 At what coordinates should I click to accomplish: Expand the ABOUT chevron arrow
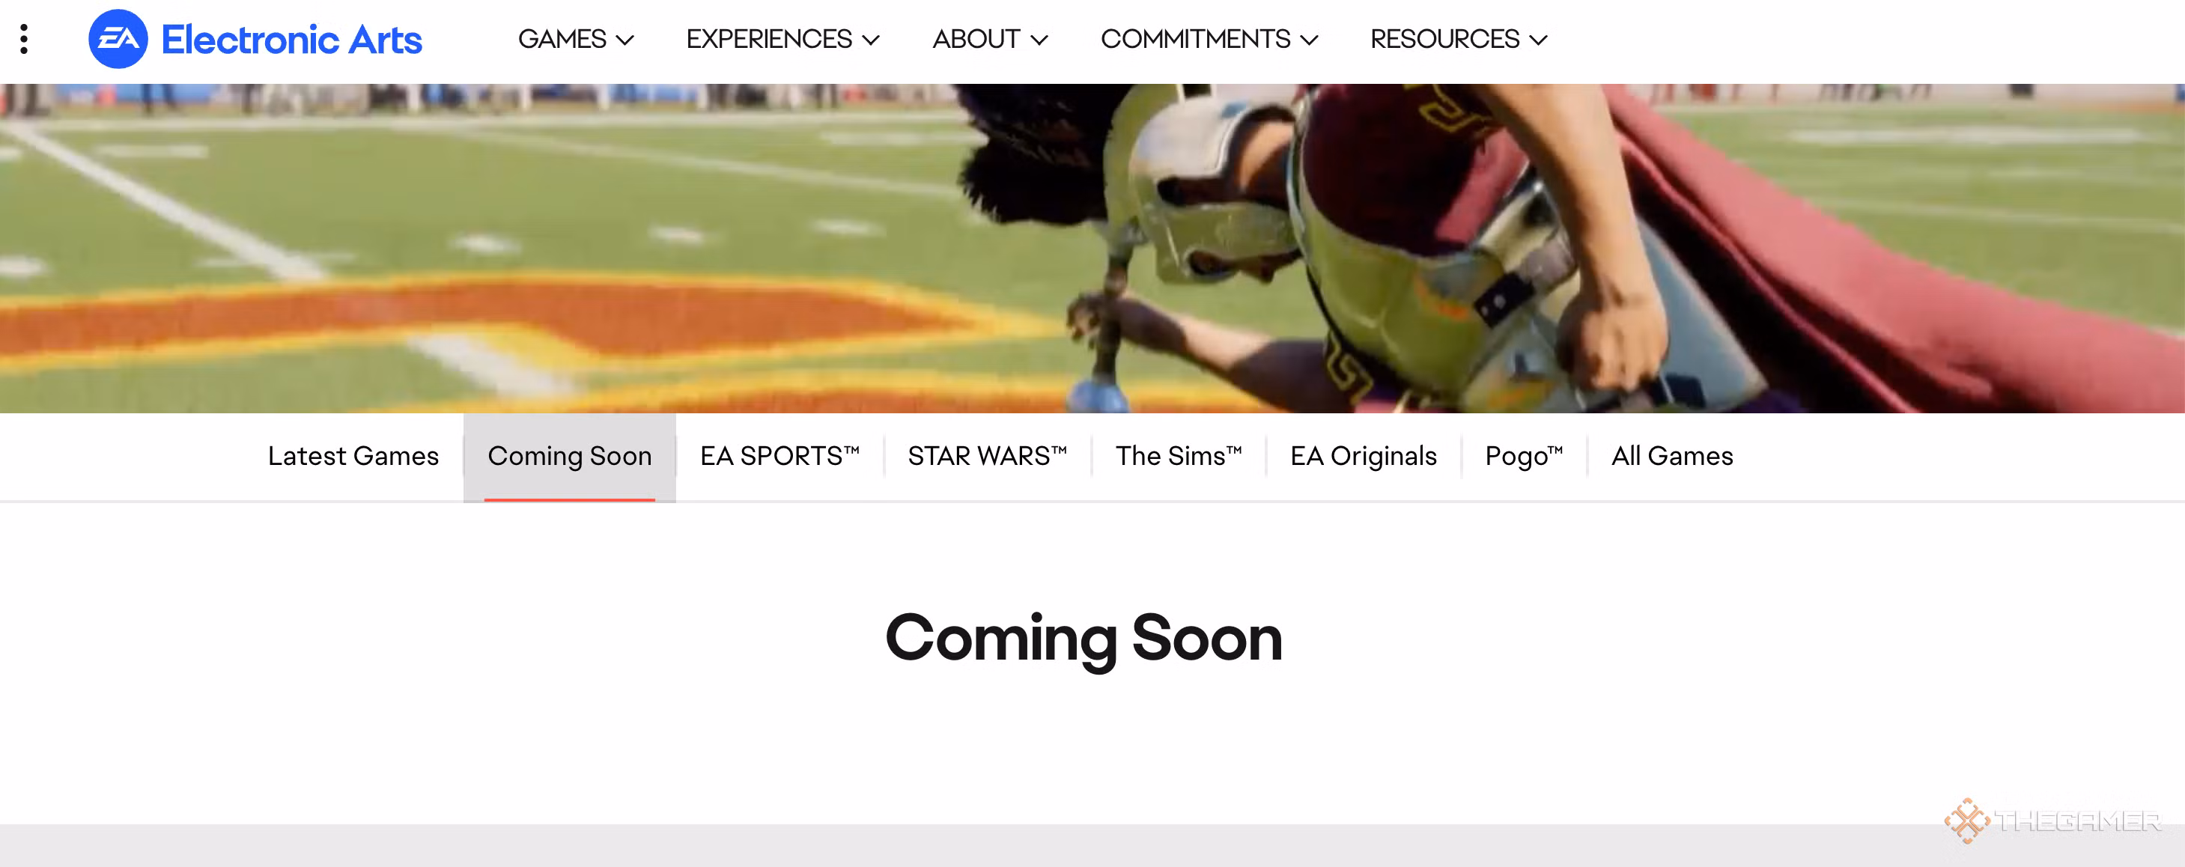[x=1039, y=40]
